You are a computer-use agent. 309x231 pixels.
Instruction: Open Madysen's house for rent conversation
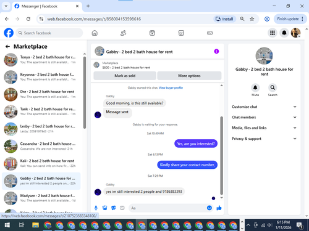point(41,198)
